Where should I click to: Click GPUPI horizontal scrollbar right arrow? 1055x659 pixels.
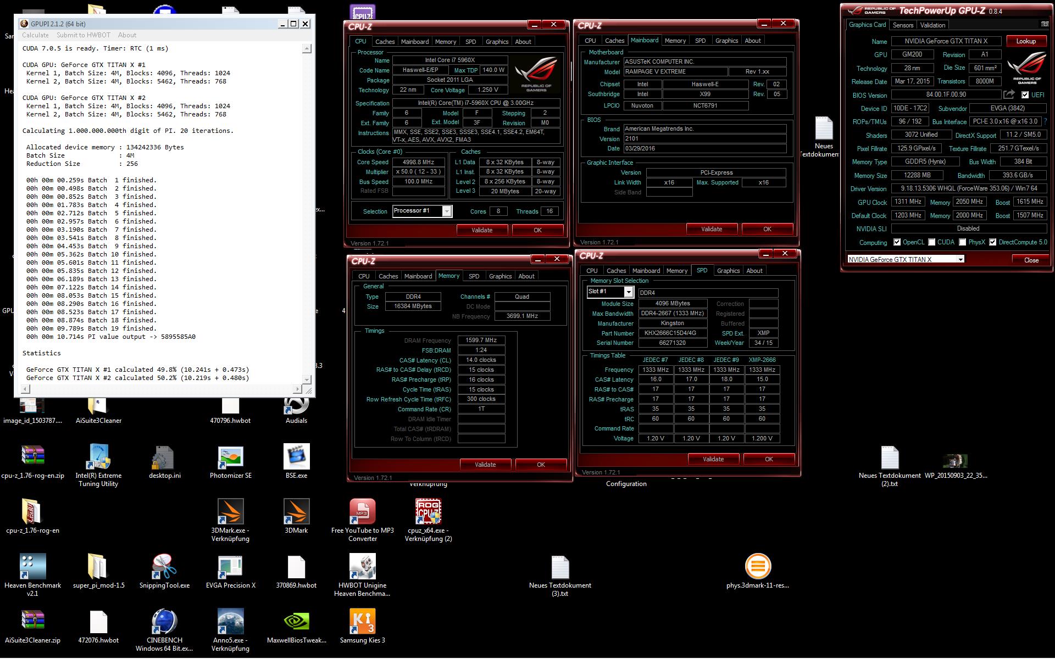click(x=297, y=389)
